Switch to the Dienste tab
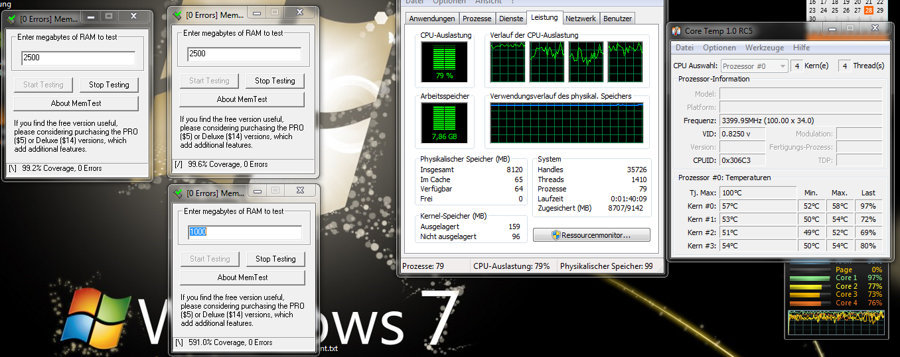 (511, 19)
